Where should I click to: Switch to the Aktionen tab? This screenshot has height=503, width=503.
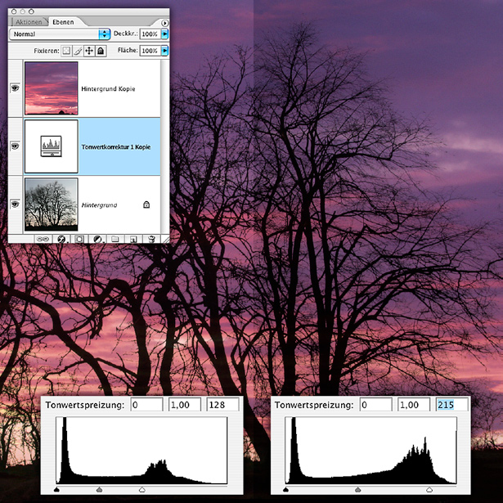(29, 22)
